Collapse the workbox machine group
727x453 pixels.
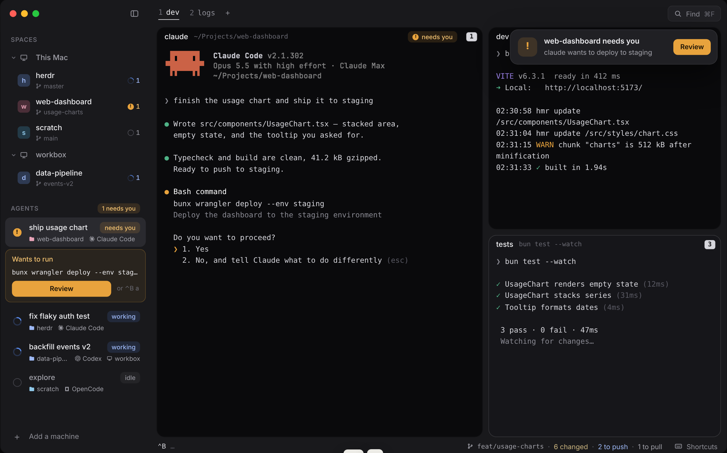(14, 155)
